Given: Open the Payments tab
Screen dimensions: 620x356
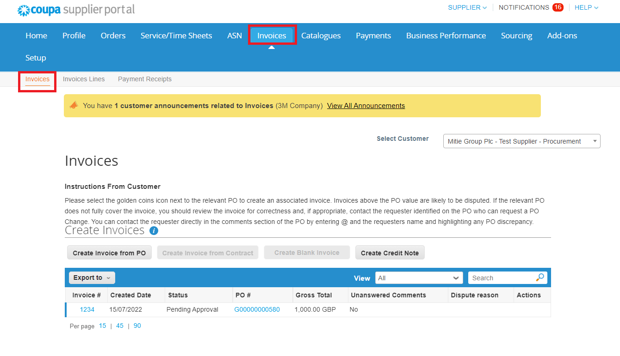Looking at the screenshot, I should 373,36.
